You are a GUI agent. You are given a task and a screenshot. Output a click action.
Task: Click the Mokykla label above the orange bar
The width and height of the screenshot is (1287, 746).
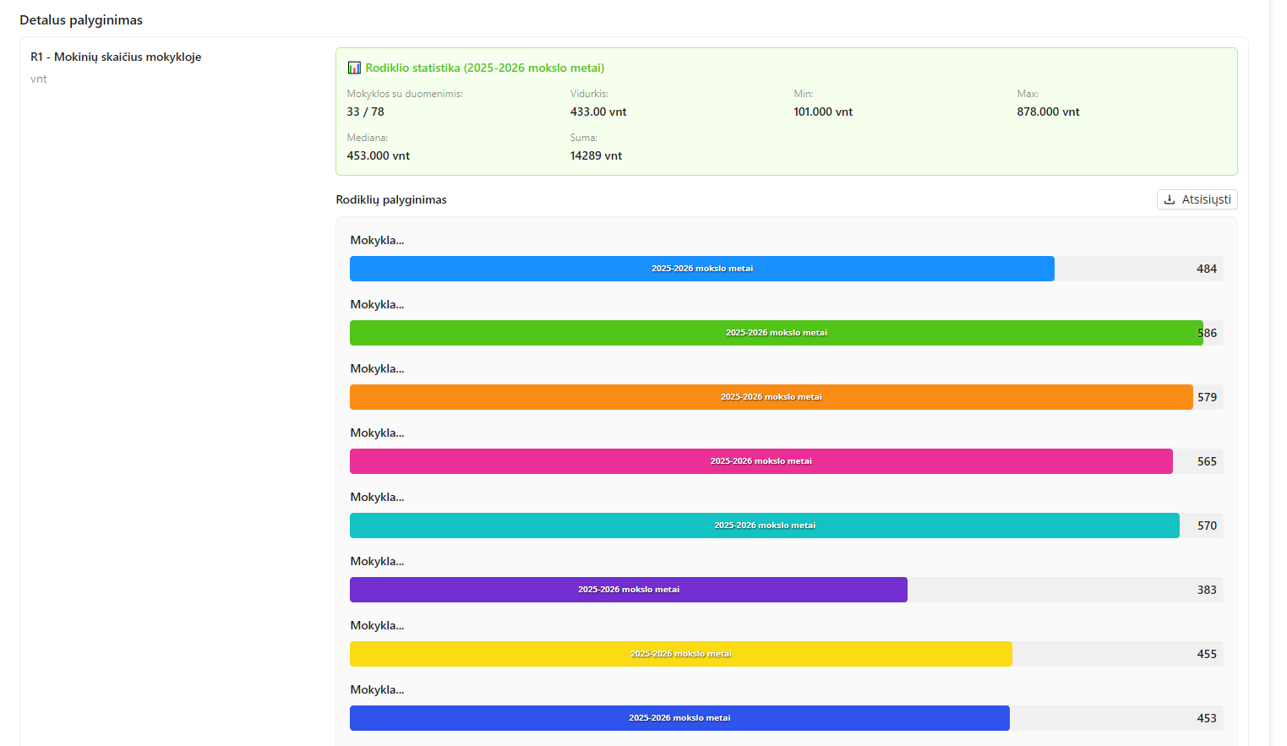coord(377,369)
